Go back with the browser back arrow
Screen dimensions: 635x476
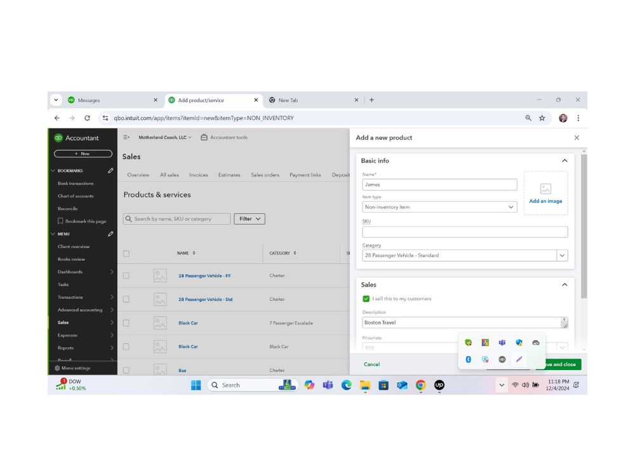pyautogui.click(x=57, y=118)
